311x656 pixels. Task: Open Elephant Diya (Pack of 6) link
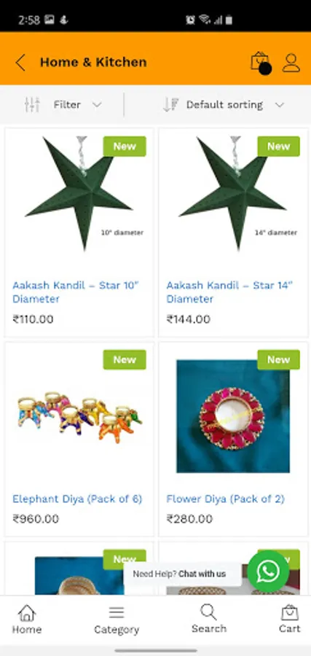point(77,499)
